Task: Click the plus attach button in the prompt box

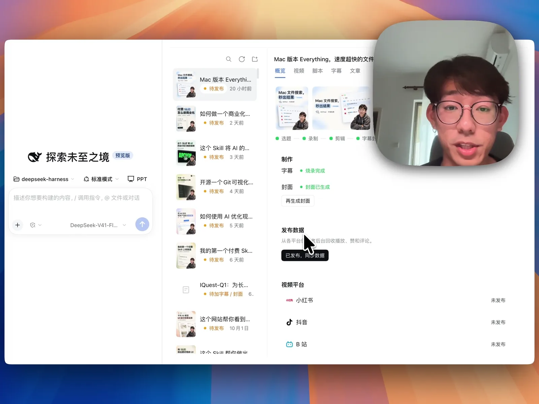Action: pyautogui.click(x=18, y=225)
